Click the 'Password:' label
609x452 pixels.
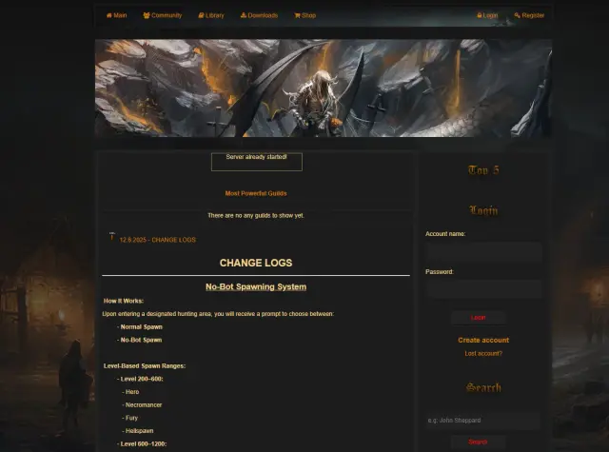pyautogui.click(x=440, y=272)
